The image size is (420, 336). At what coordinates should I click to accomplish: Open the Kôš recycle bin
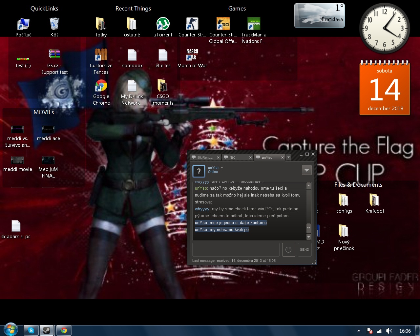coord(54,27)
